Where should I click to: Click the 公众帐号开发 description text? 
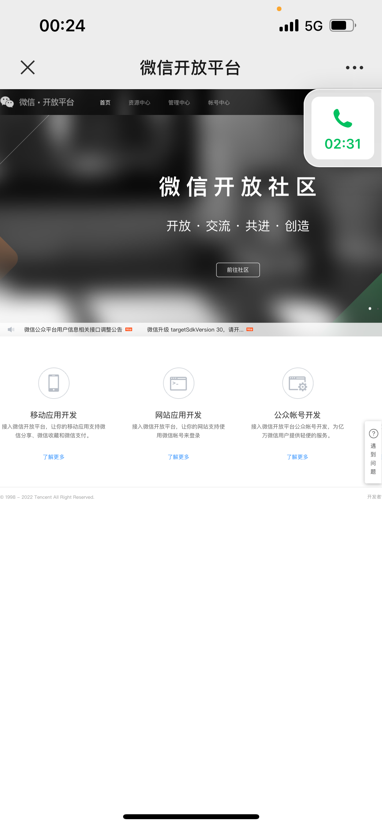click(x=297, y=431)
